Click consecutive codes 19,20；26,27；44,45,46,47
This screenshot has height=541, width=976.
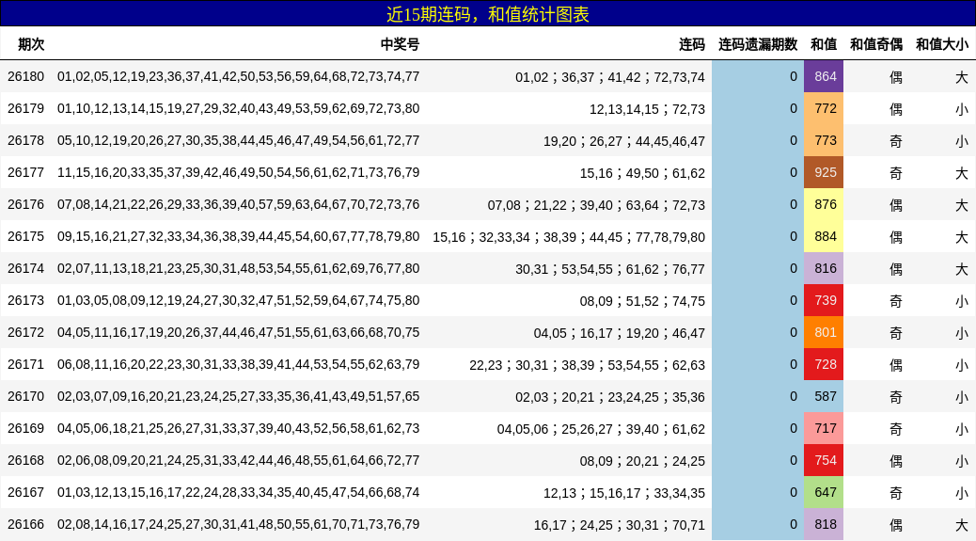point(624,141)
